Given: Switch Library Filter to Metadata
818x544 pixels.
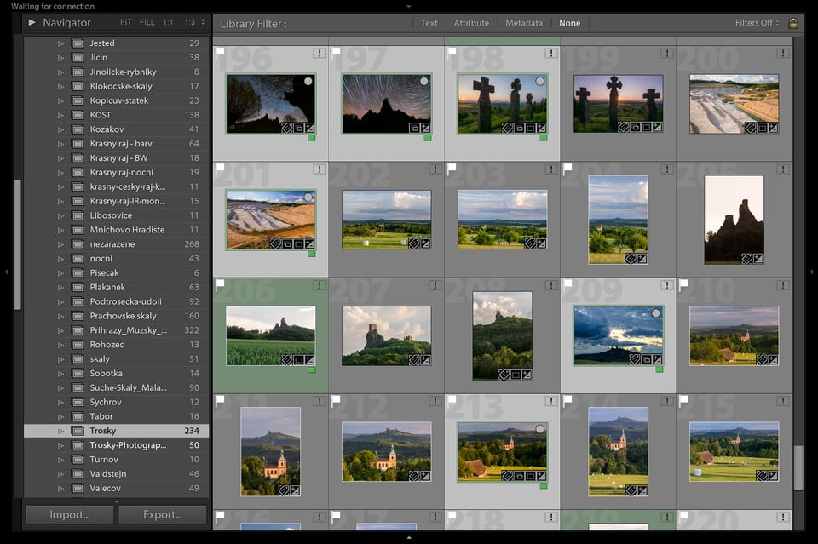Looking at the screenshot, I should [x=524, y=23].
